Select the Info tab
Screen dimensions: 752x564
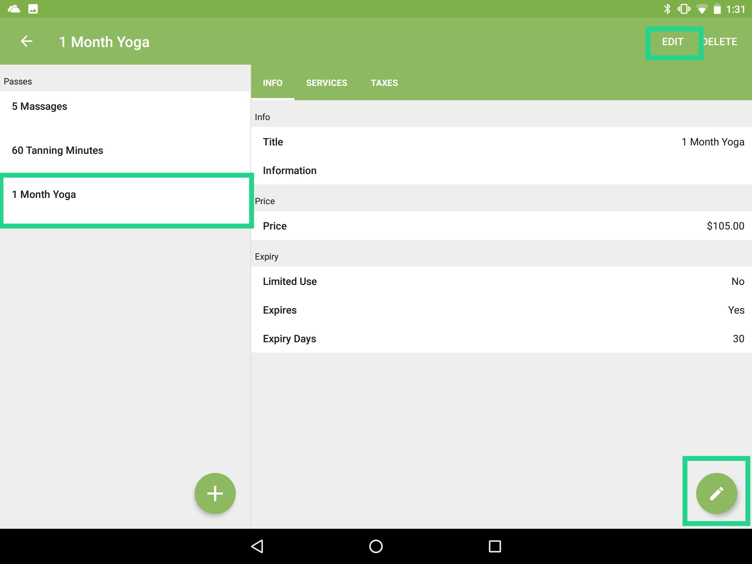click(x=272, y=83)
